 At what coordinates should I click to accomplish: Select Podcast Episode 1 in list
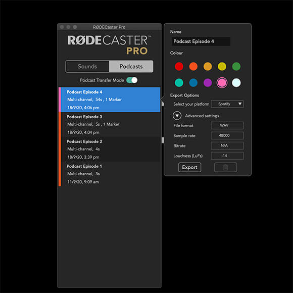[x=110, y=174]
